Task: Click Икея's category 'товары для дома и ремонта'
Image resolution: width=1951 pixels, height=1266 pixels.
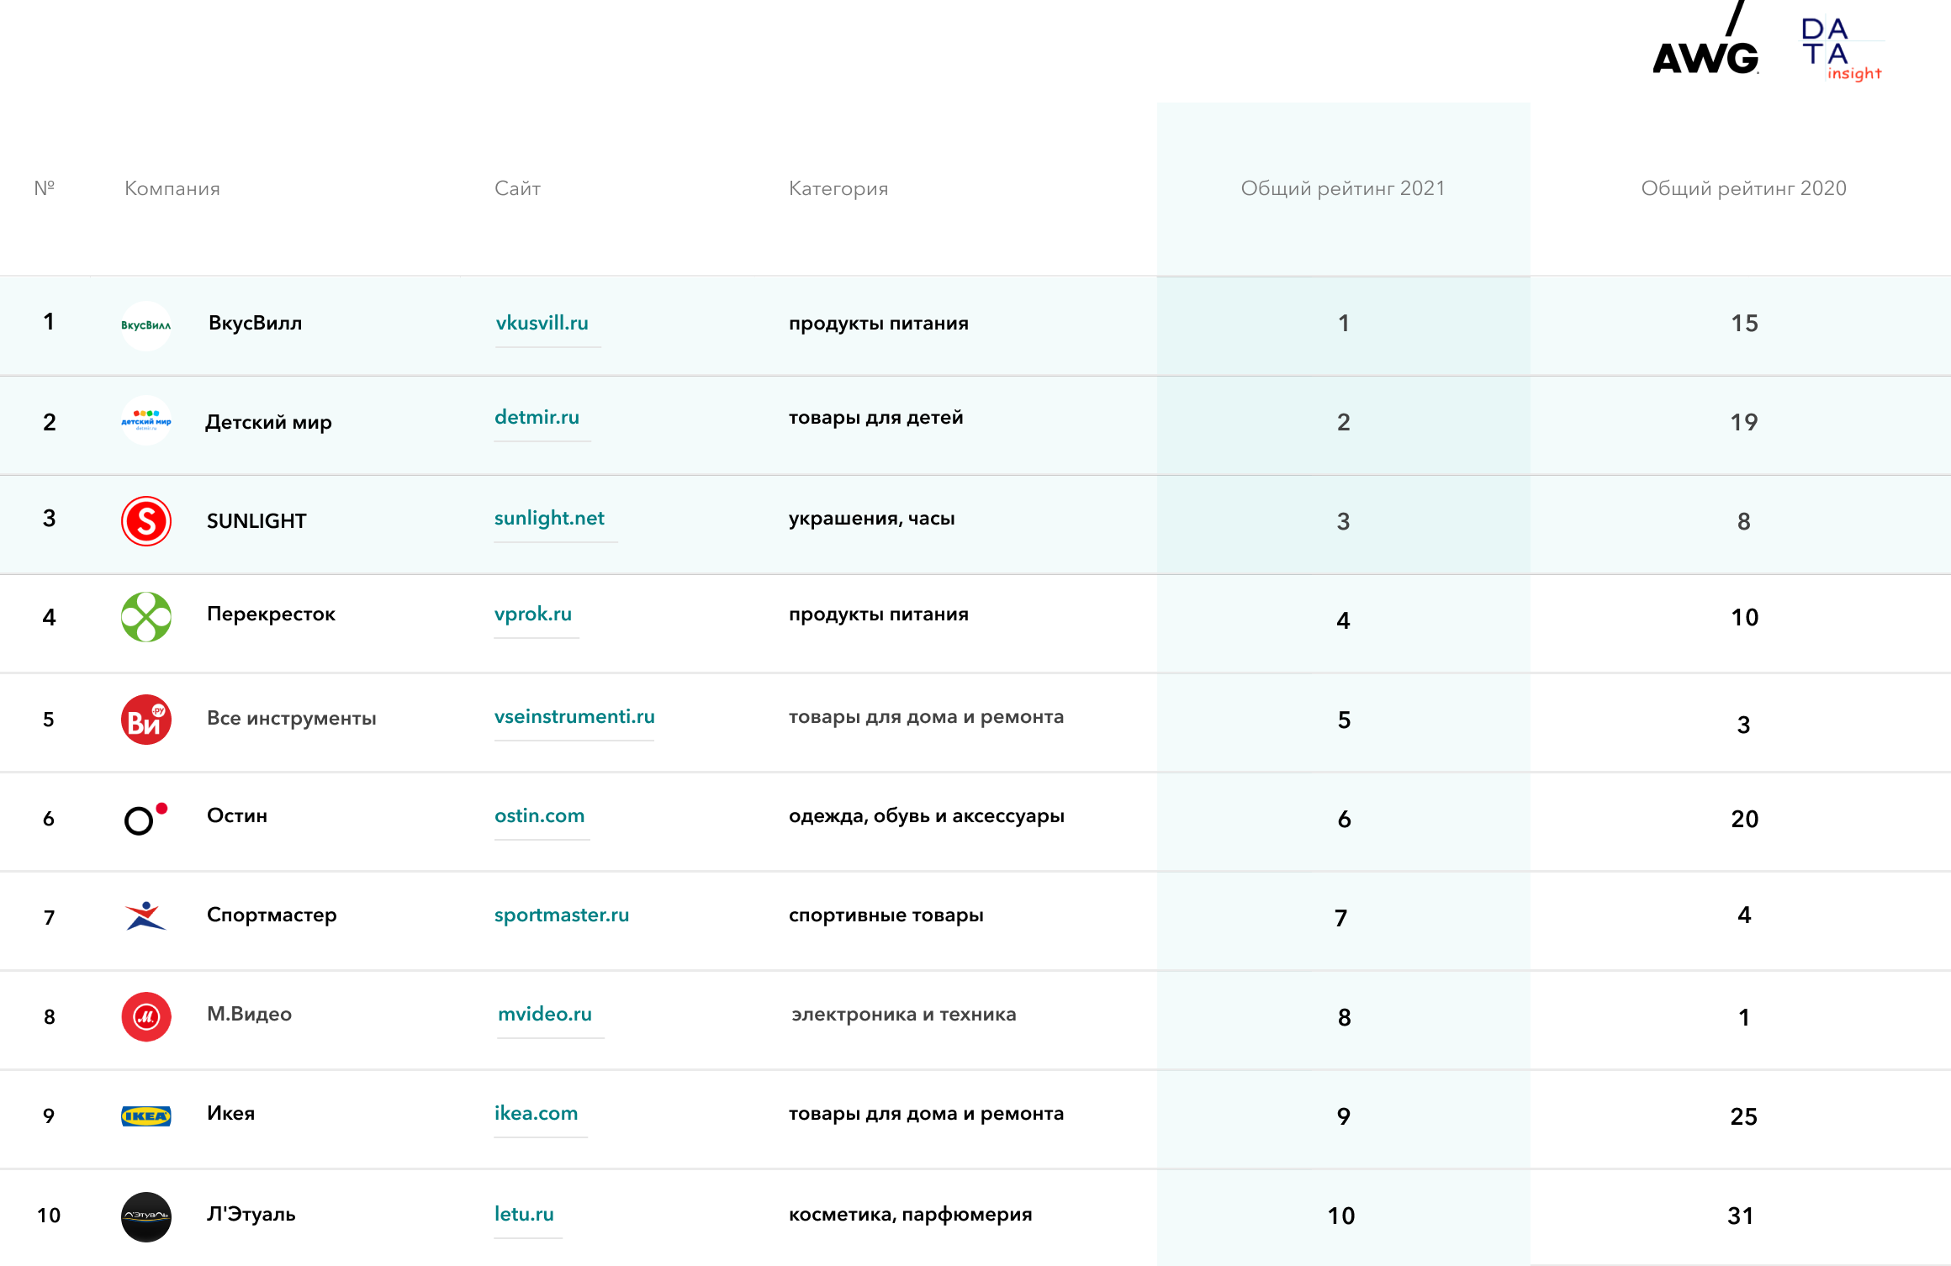Action: [927, 1113]
